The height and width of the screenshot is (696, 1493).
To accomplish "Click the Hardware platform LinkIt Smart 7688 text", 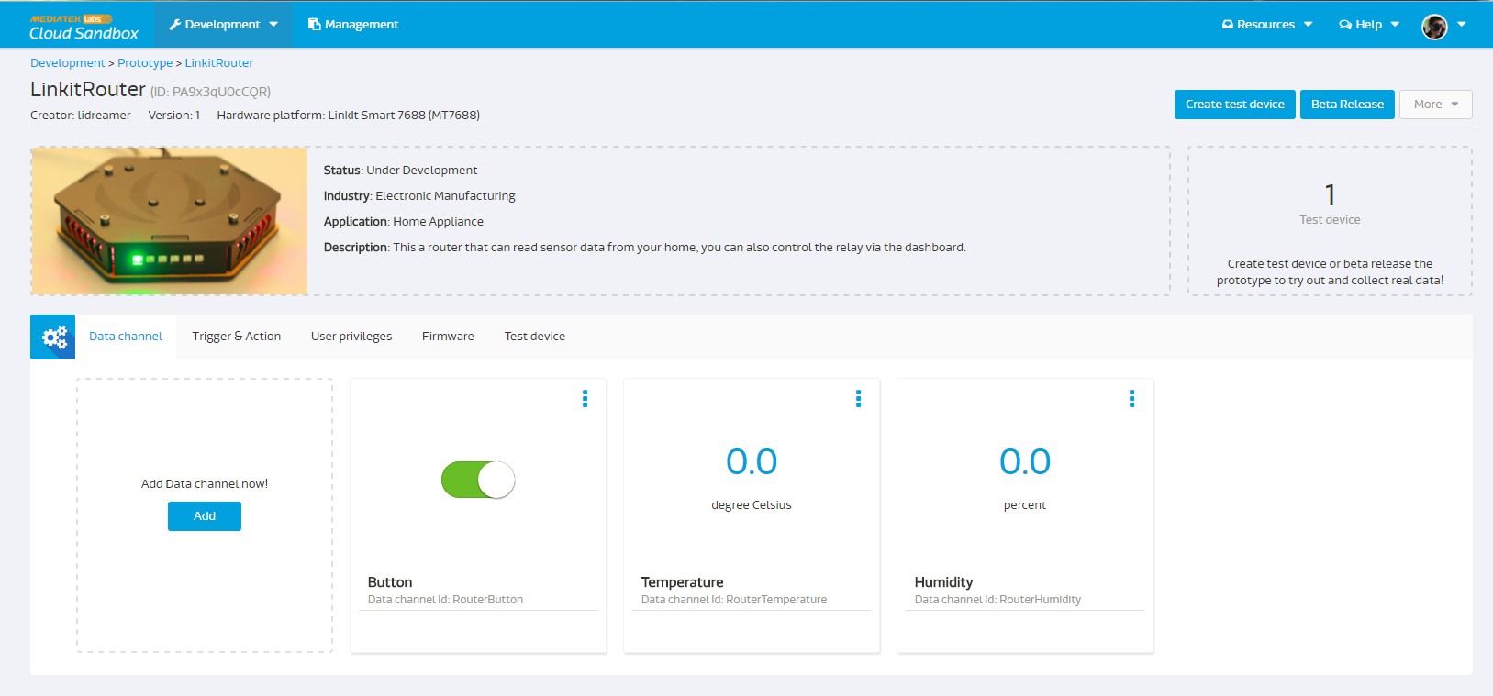I will point(348,116).
